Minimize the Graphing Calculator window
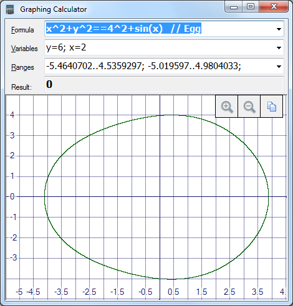This screenshot has width=293, height=306. tap(234, 7)
